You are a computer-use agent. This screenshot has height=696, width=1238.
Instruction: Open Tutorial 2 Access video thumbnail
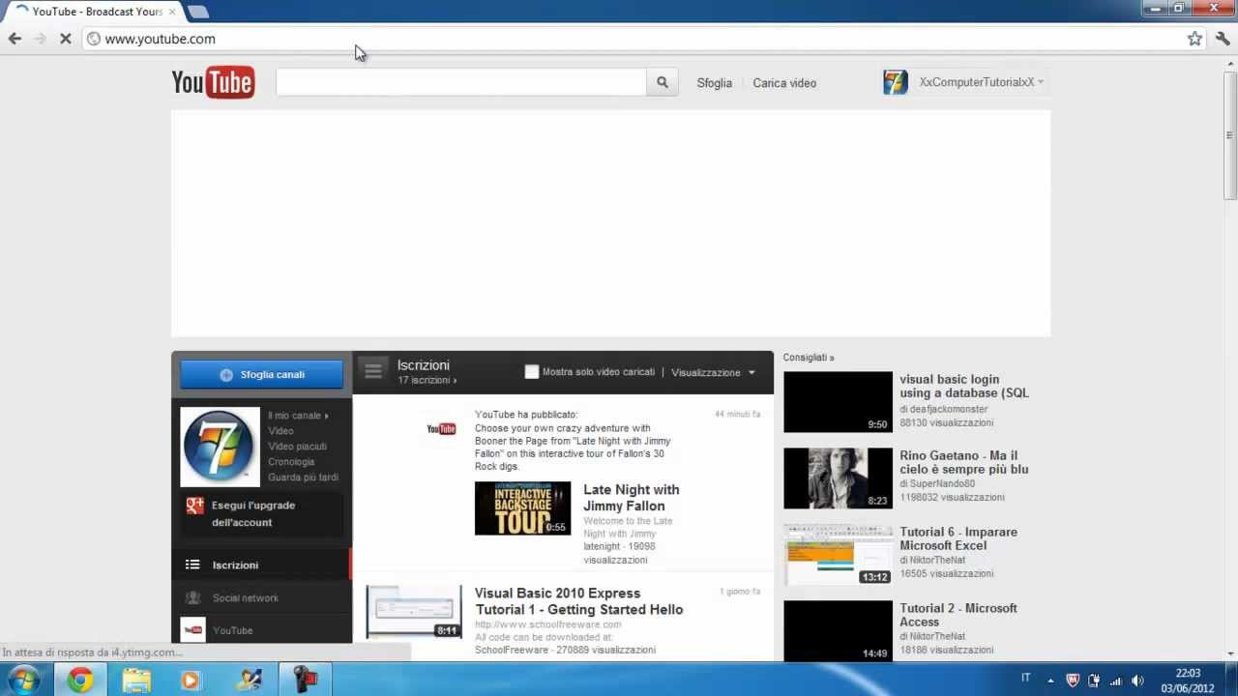[838, 630]
